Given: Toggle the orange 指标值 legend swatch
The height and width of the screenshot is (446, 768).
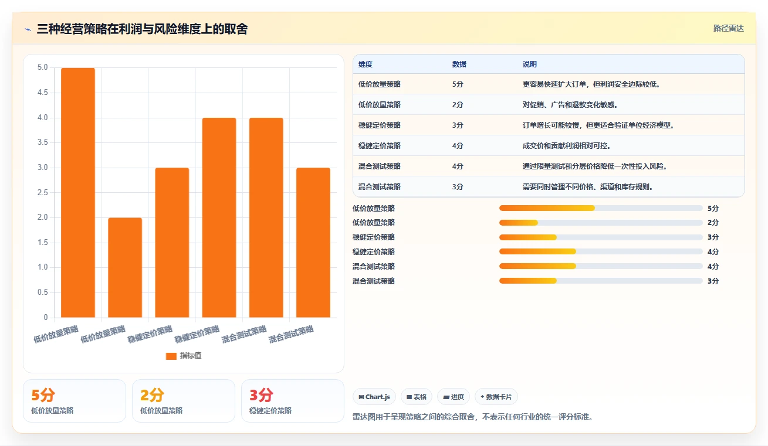Looking at the screenshot, I should 171,356.
